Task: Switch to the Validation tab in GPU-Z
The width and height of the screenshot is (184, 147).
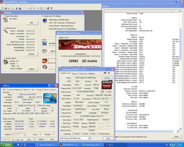Action: click(x=91, y=73)
